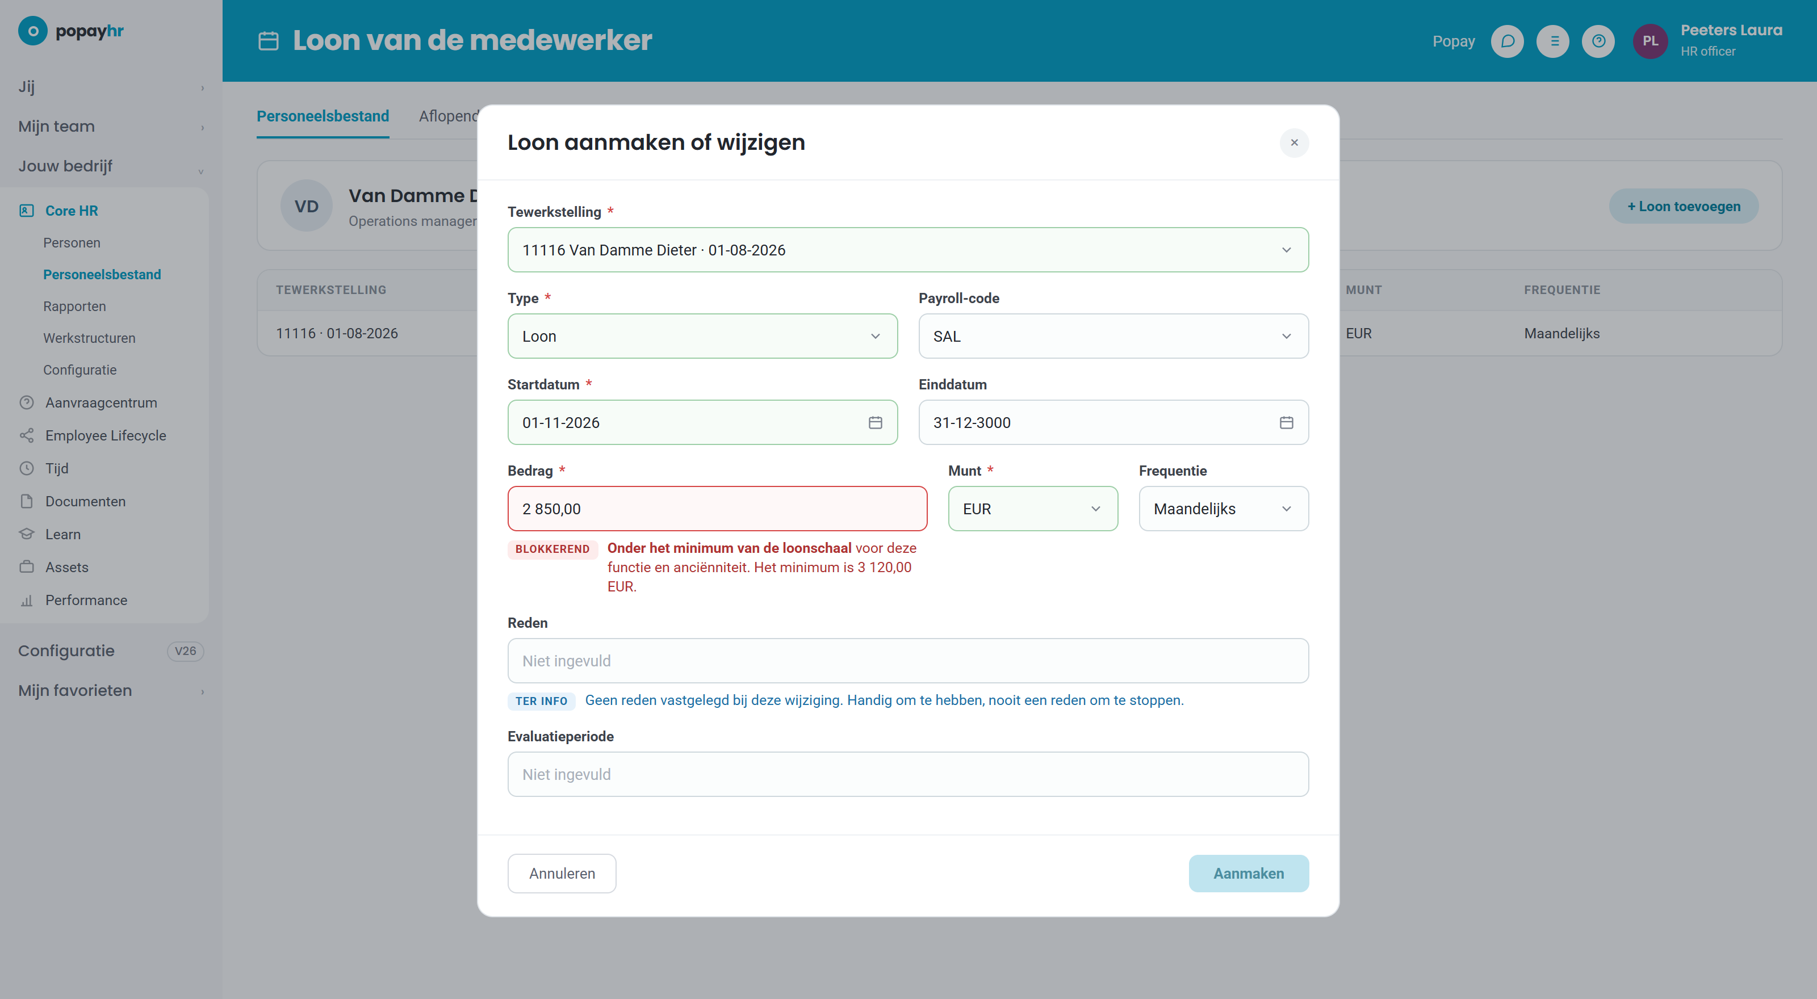The height and width of the screenshot is (999, 1817).
Task: Click the Core HR sidebar icon
Action: [27, 211]
